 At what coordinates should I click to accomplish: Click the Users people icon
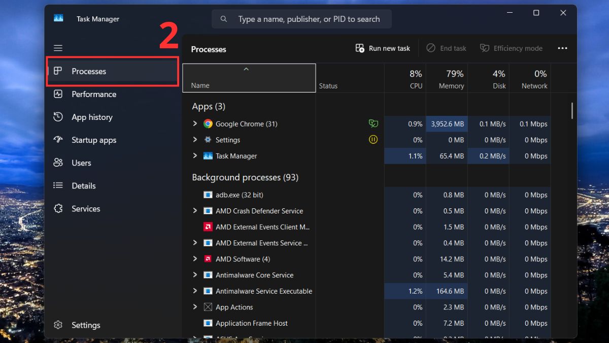pyautogui.click(x=58, y=163)
